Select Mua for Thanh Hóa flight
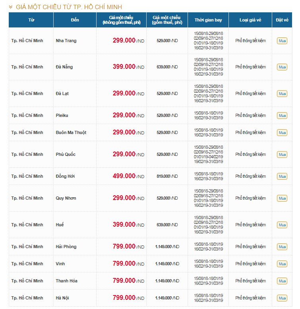The height and width of the screenshot is (309, 300). pyautogui.click(x=282, y=281)
